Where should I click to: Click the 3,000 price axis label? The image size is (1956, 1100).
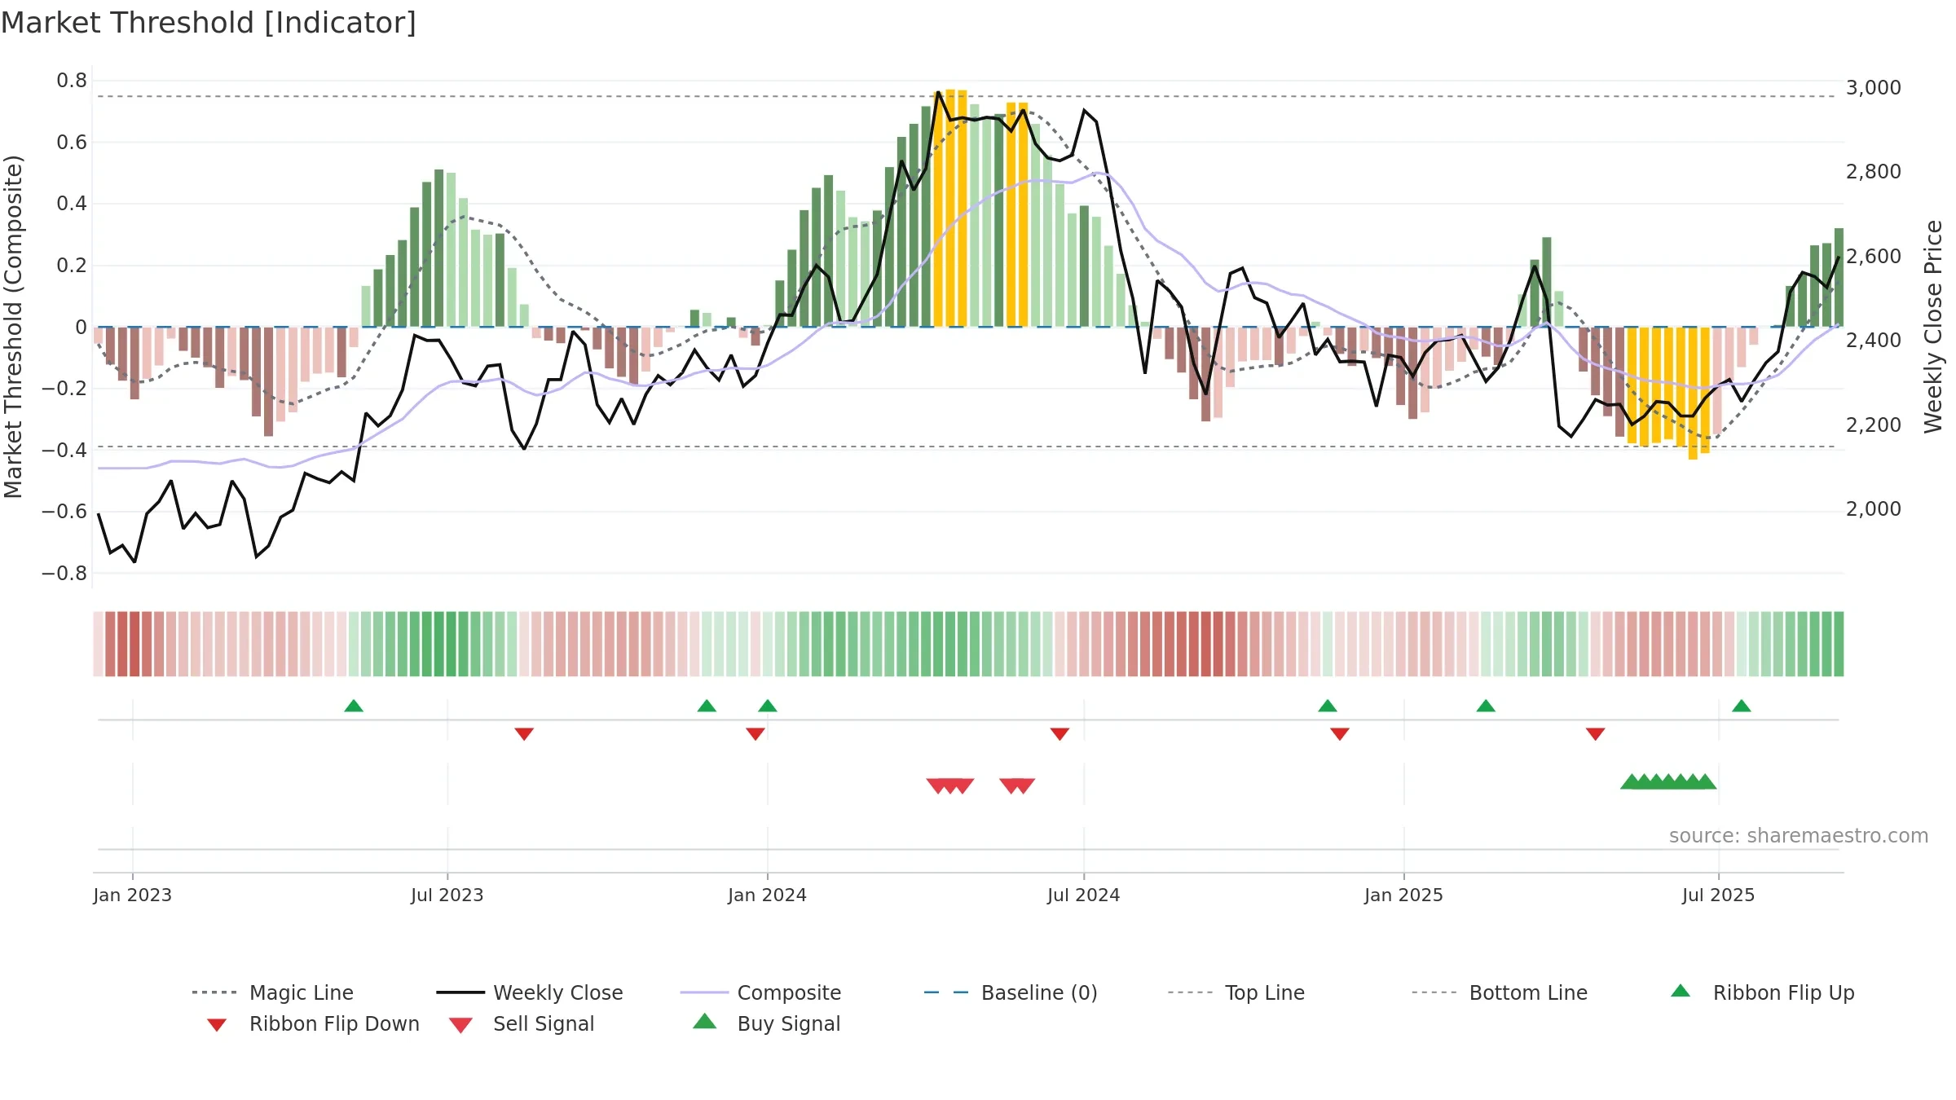point(1874,87)
